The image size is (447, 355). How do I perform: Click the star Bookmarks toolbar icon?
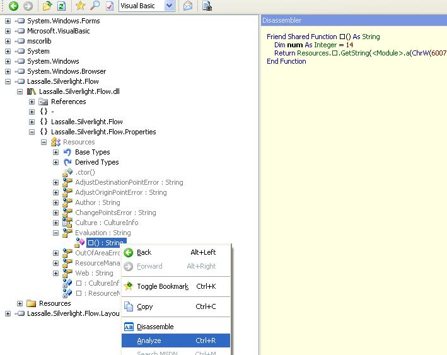pyautogui.click(x=81, y=6)
